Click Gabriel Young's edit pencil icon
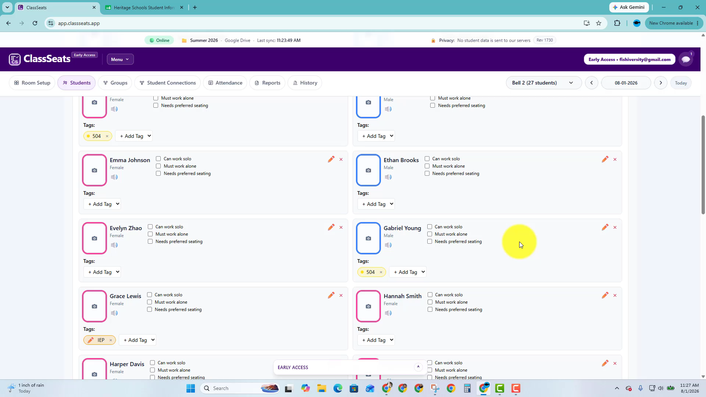 coord(605,227)
